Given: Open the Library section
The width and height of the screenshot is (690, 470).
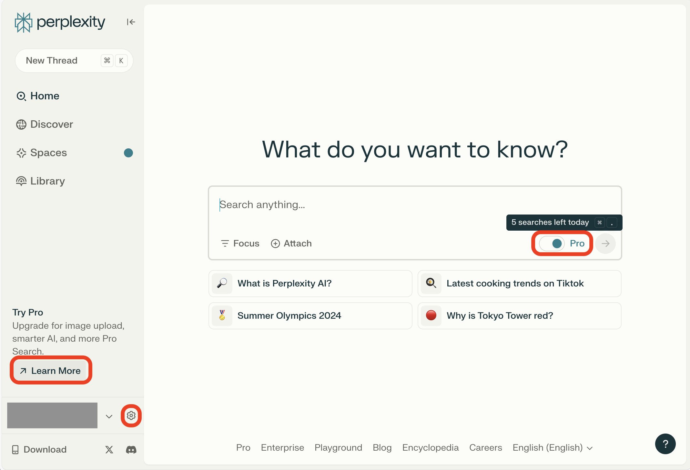Looking at the screenshot, I should click(x=41, y=181).
